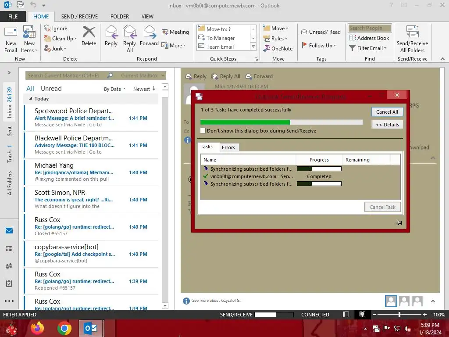Viewport: 449px width, 337px height.
Task: Expand the Quick Steps gallery
Action: click(x=253, y=47)
